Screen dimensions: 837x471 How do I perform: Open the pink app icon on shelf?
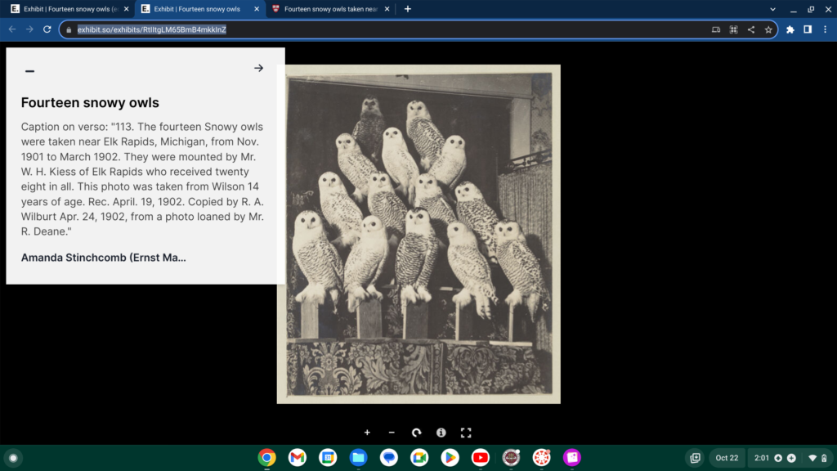[571, 458]
